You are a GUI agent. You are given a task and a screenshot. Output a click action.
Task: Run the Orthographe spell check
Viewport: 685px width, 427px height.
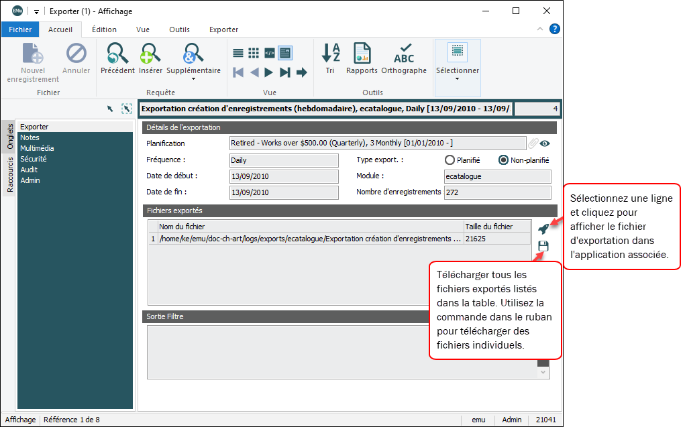click(x=404, y=54)
